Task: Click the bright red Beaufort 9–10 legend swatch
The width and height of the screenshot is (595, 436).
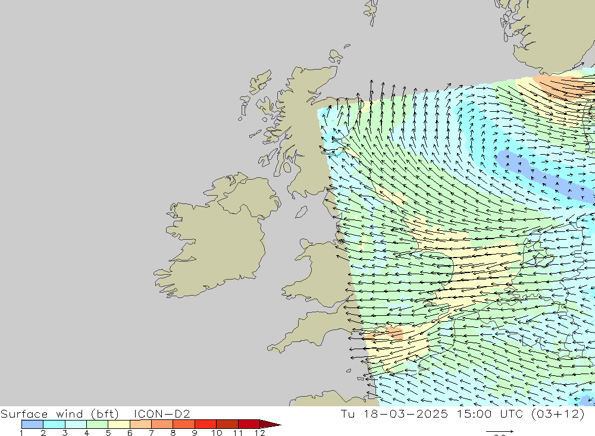Action: click(205, 424)
